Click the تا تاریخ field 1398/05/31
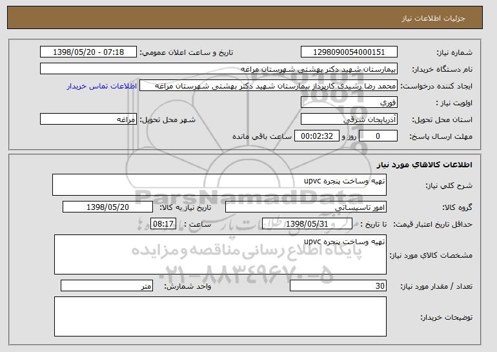The image size is (497, 352). [307, 224]
